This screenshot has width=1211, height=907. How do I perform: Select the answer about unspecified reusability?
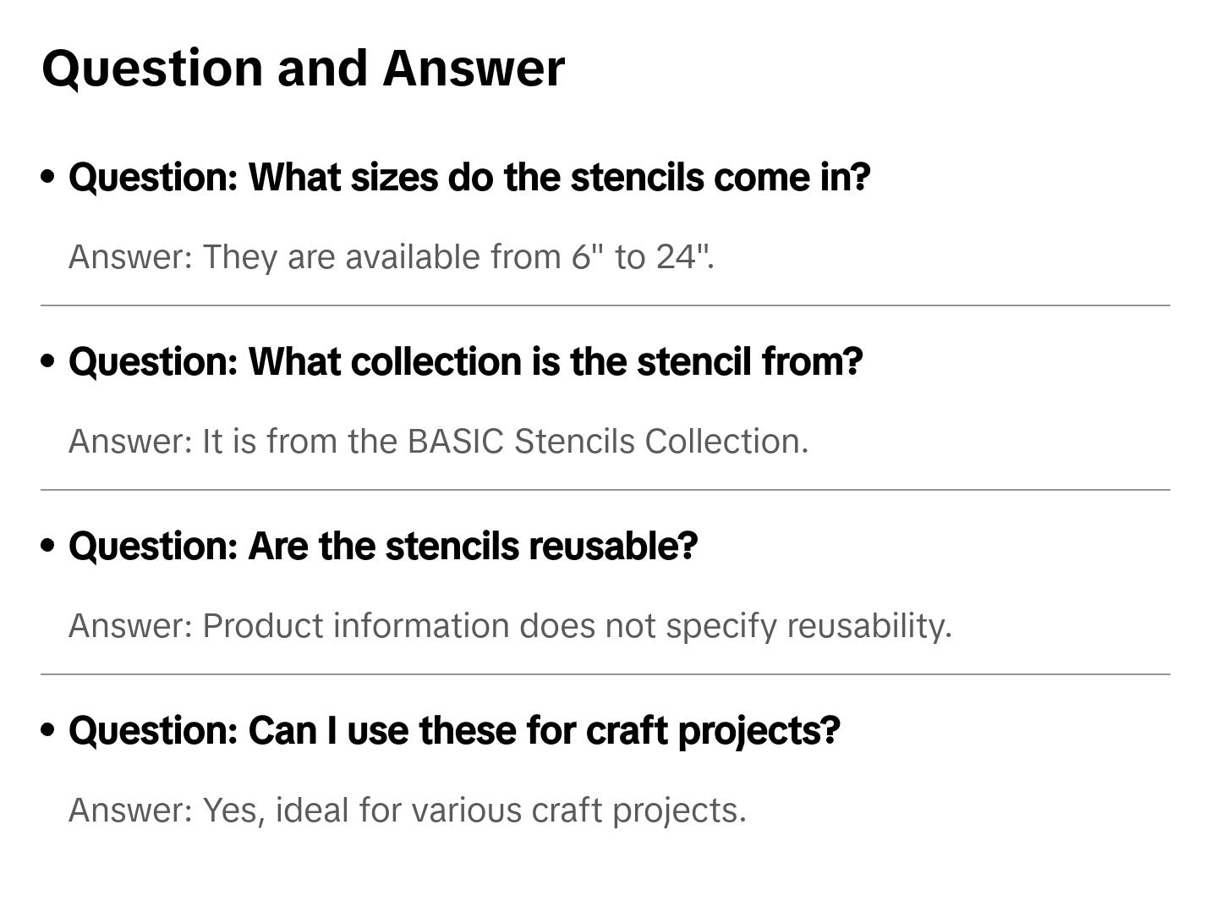click(510, 625)
